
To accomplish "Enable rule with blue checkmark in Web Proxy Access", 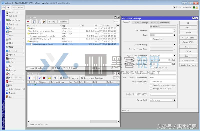I will (x=39, y=78).
